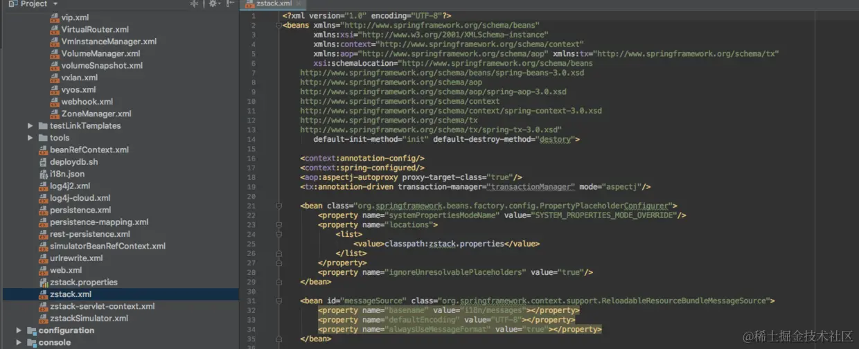Image resolution: width=859 pixels, height=349 pixels.
Task: Click the misspelled "destory" attribute value
Action: pyautogui.click(x=556, y=139)
